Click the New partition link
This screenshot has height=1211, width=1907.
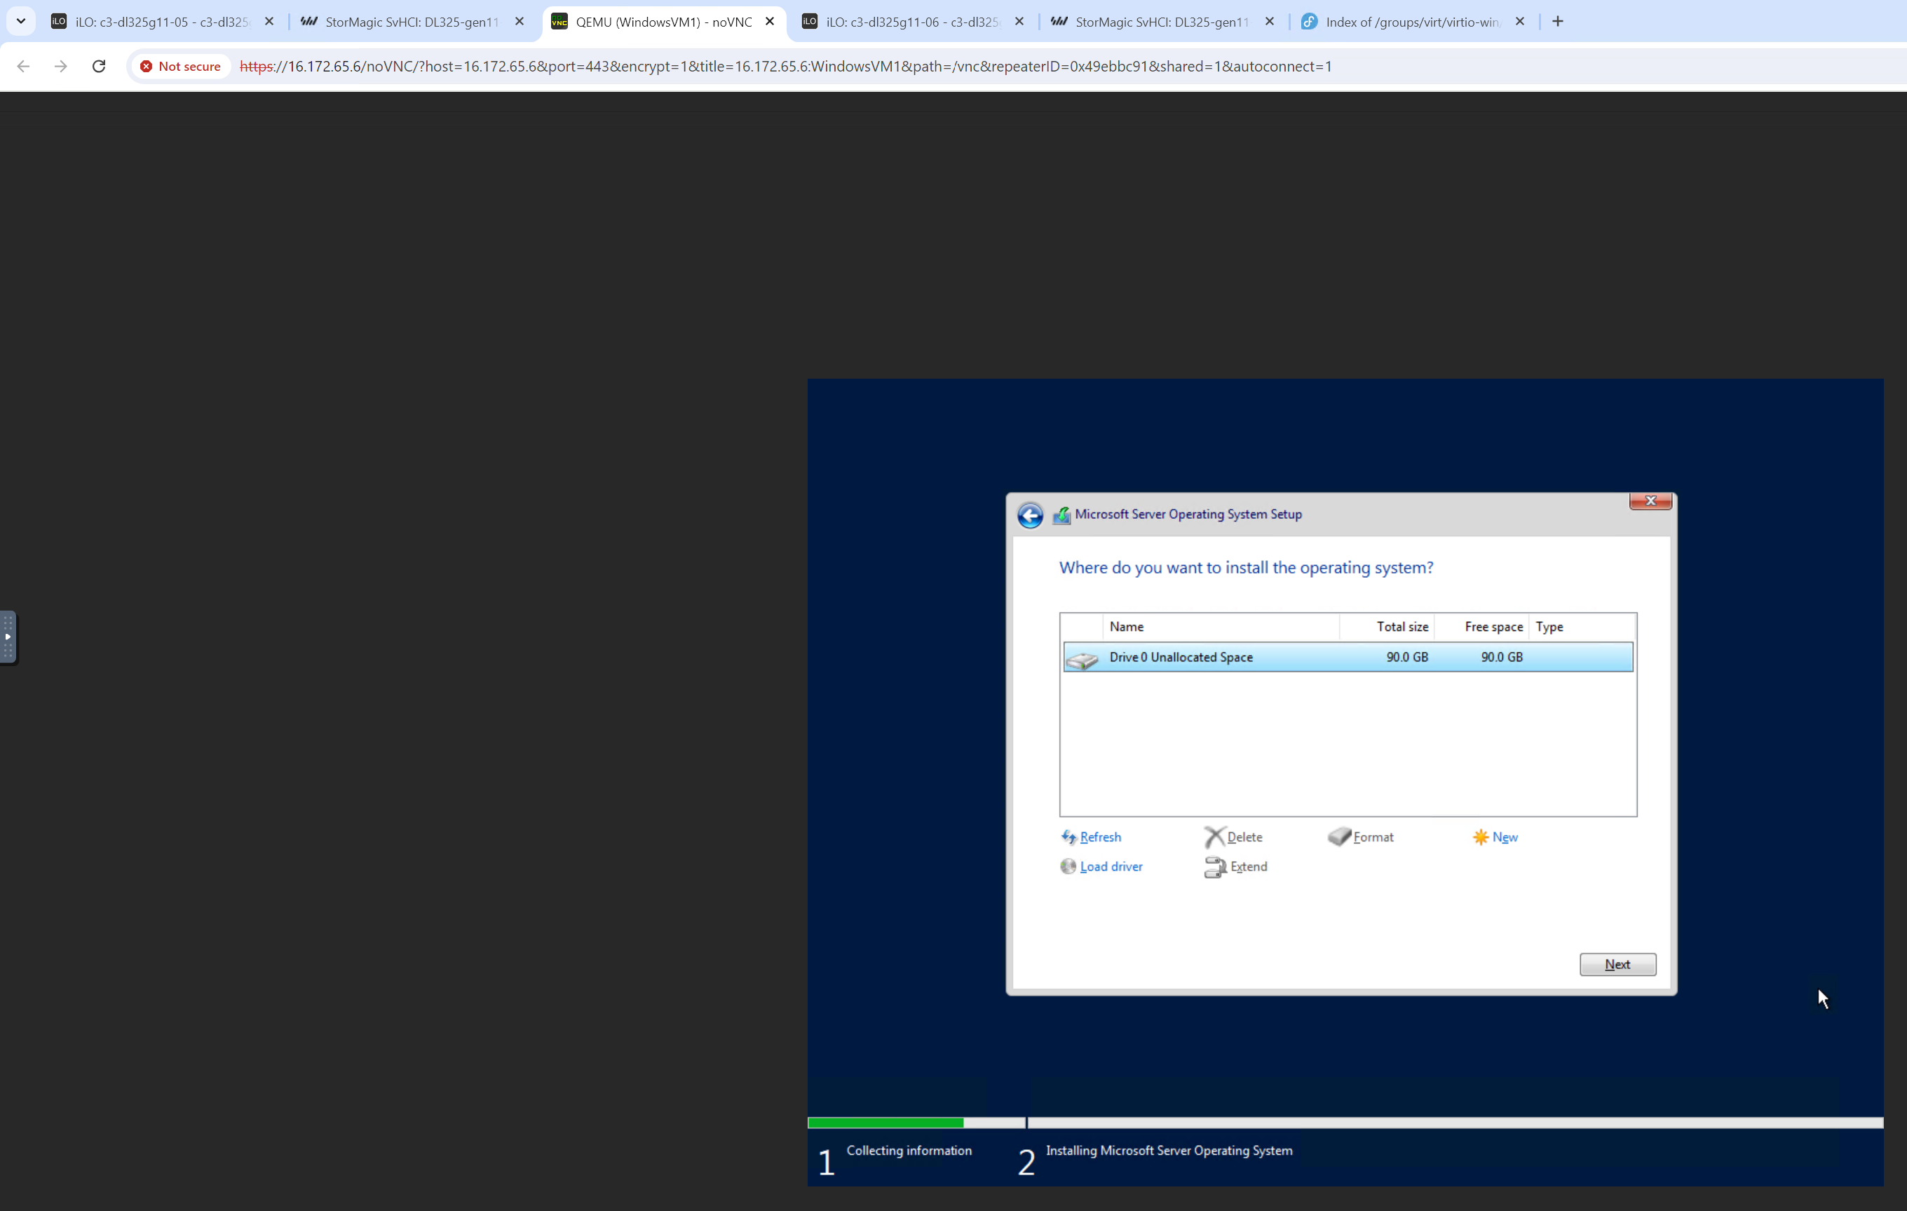pyautogui.click(x=1504, y=837)
